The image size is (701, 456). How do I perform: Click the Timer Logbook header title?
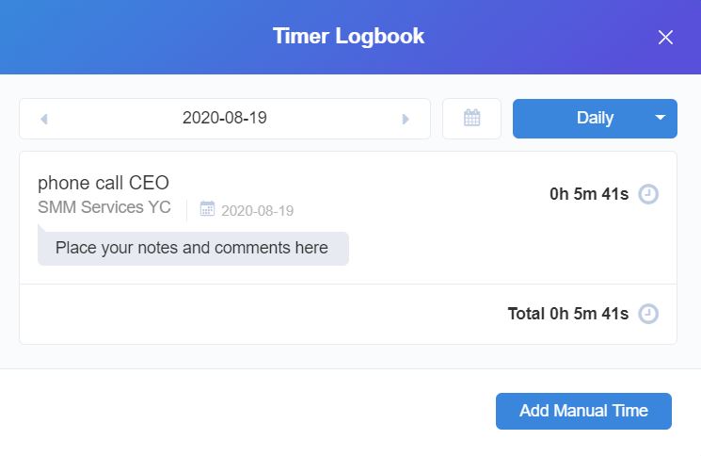click(x=348, y=36)
